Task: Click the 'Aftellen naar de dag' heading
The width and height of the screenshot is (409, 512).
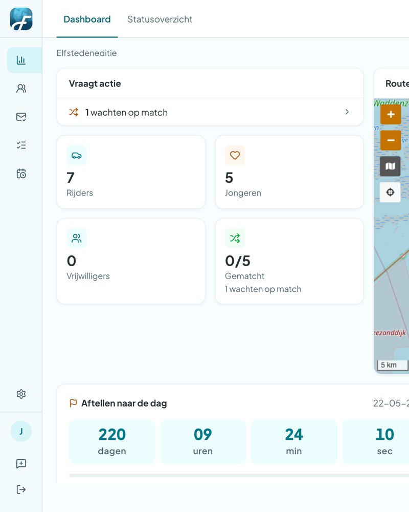Action: point(124,403)
